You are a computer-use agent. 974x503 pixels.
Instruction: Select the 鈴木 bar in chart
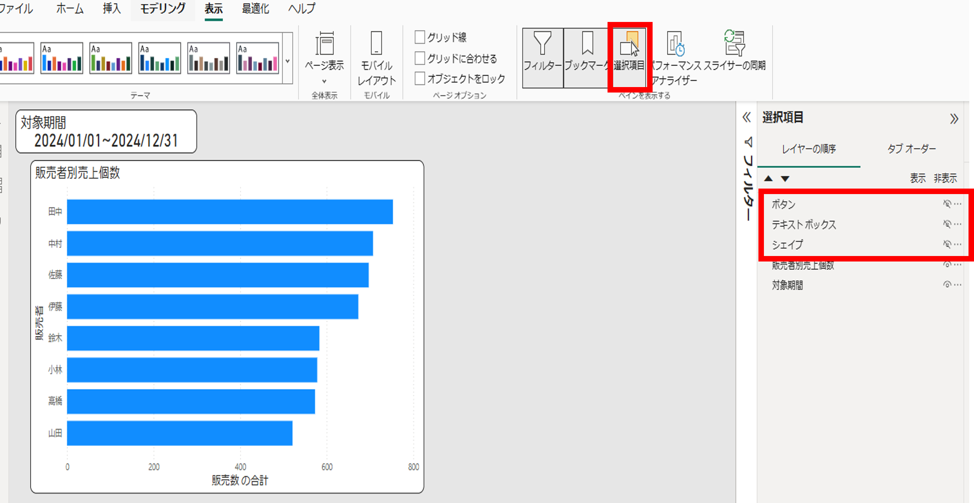pyautogui.click(x=193, y=338)
